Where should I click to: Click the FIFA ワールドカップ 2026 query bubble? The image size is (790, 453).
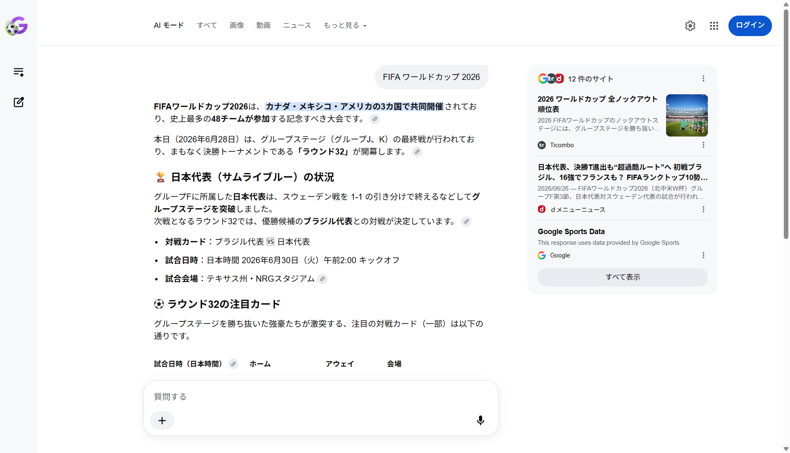tap(431, 77)
